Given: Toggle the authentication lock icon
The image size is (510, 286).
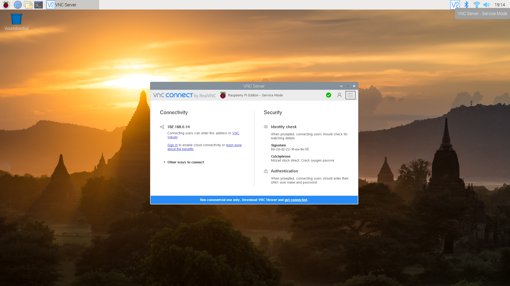Looking at the screenshot, I should [266, 171].
